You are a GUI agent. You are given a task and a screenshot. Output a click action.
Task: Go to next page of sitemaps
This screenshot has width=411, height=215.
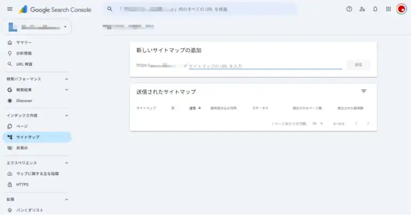click(x=368, y=124)
